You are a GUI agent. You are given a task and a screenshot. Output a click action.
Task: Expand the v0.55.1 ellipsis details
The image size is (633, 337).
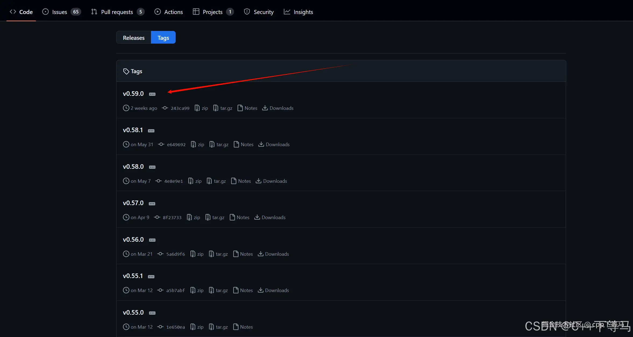pos(151,277)
